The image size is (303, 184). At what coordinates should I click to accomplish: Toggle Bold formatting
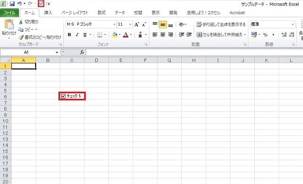click(x=70, y=35)
